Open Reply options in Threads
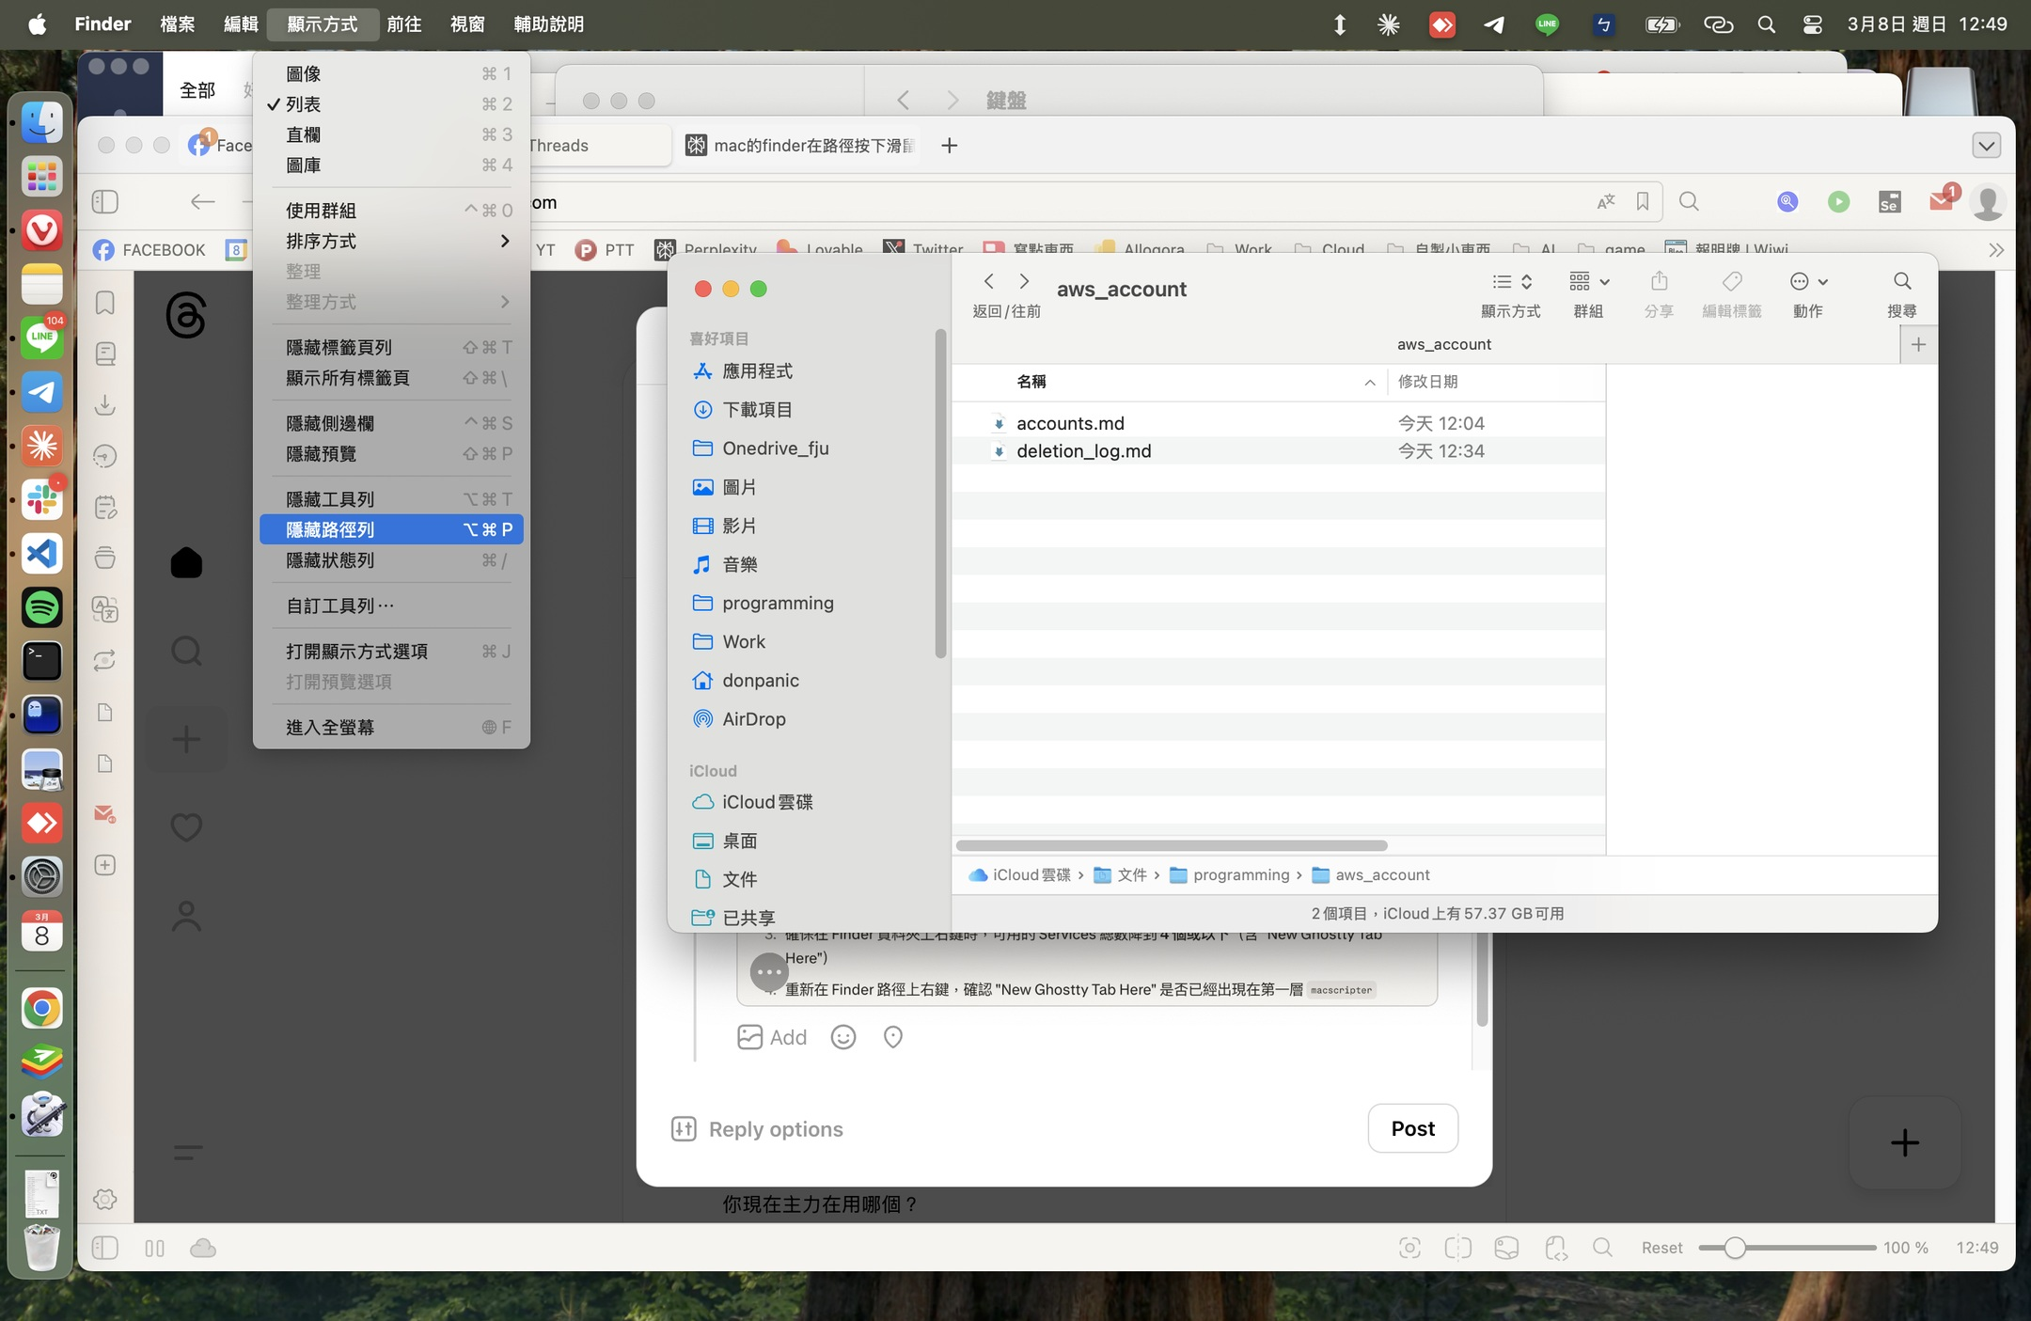Image resolution: width=2031 pixels, height=1321 pixels. pos(757,1129)
